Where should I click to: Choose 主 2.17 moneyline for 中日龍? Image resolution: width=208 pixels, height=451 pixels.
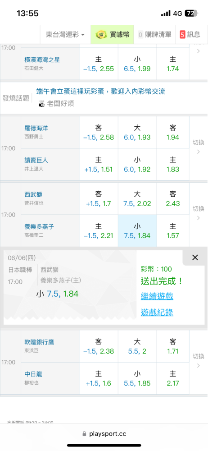(173, 378)
